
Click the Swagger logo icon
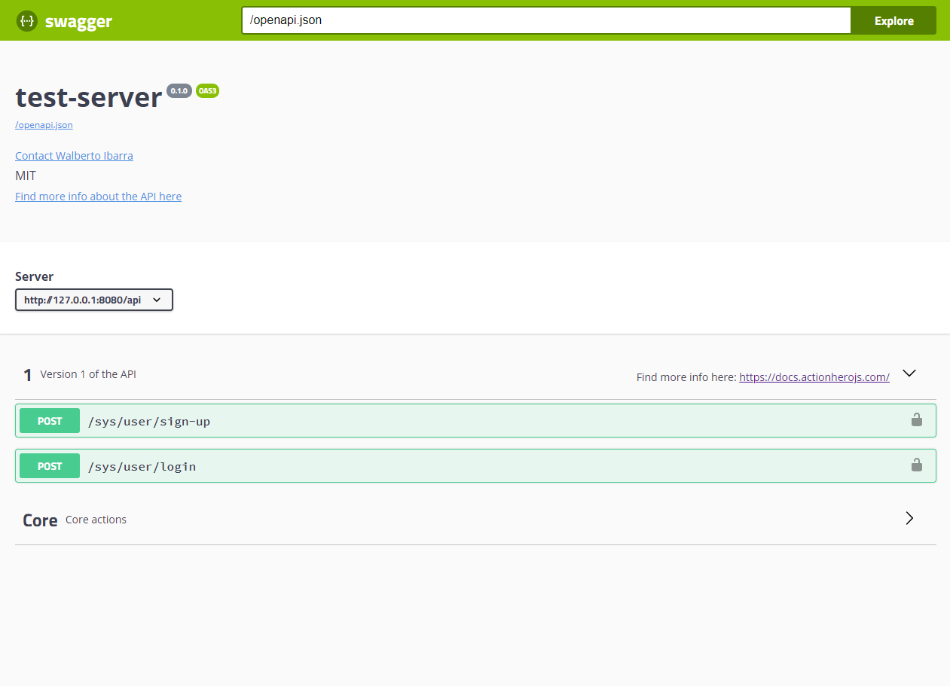[x=27, y=21]
